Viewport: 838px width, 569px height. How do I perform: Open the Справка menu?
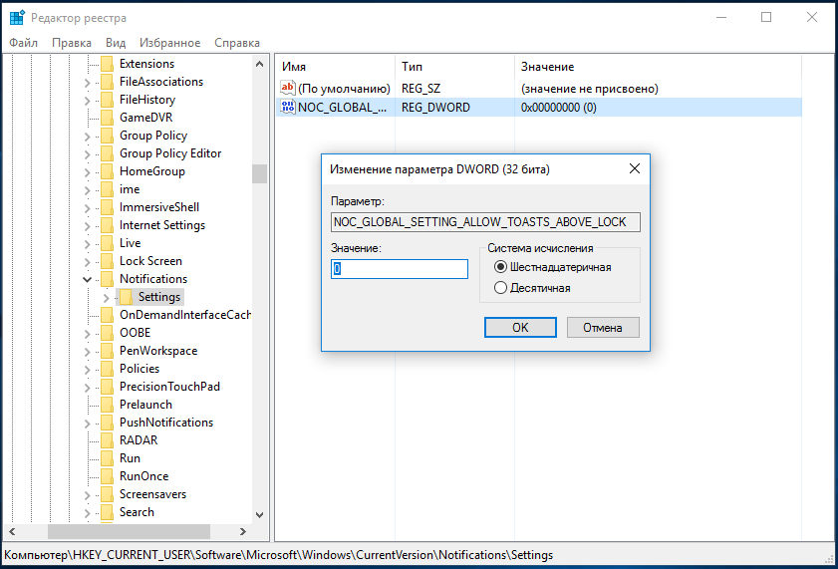237,43
